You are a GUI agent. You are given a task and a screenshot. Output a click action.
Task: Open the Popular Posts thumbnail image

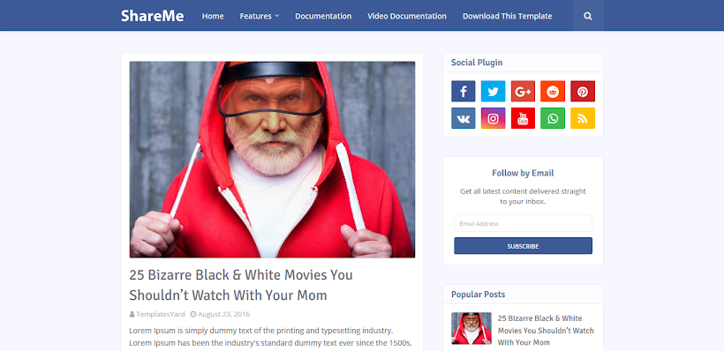(471, 328)
